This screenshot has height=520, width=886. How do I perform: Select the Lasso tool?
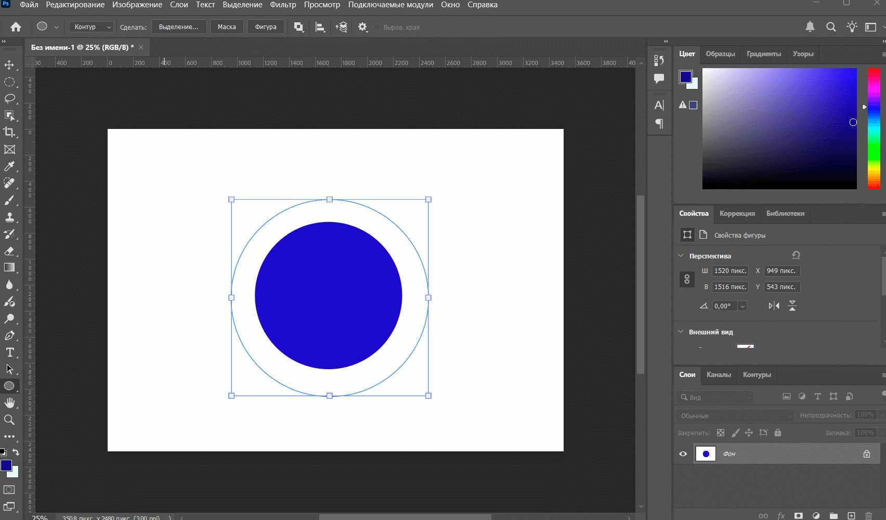[x=9, y=99]
